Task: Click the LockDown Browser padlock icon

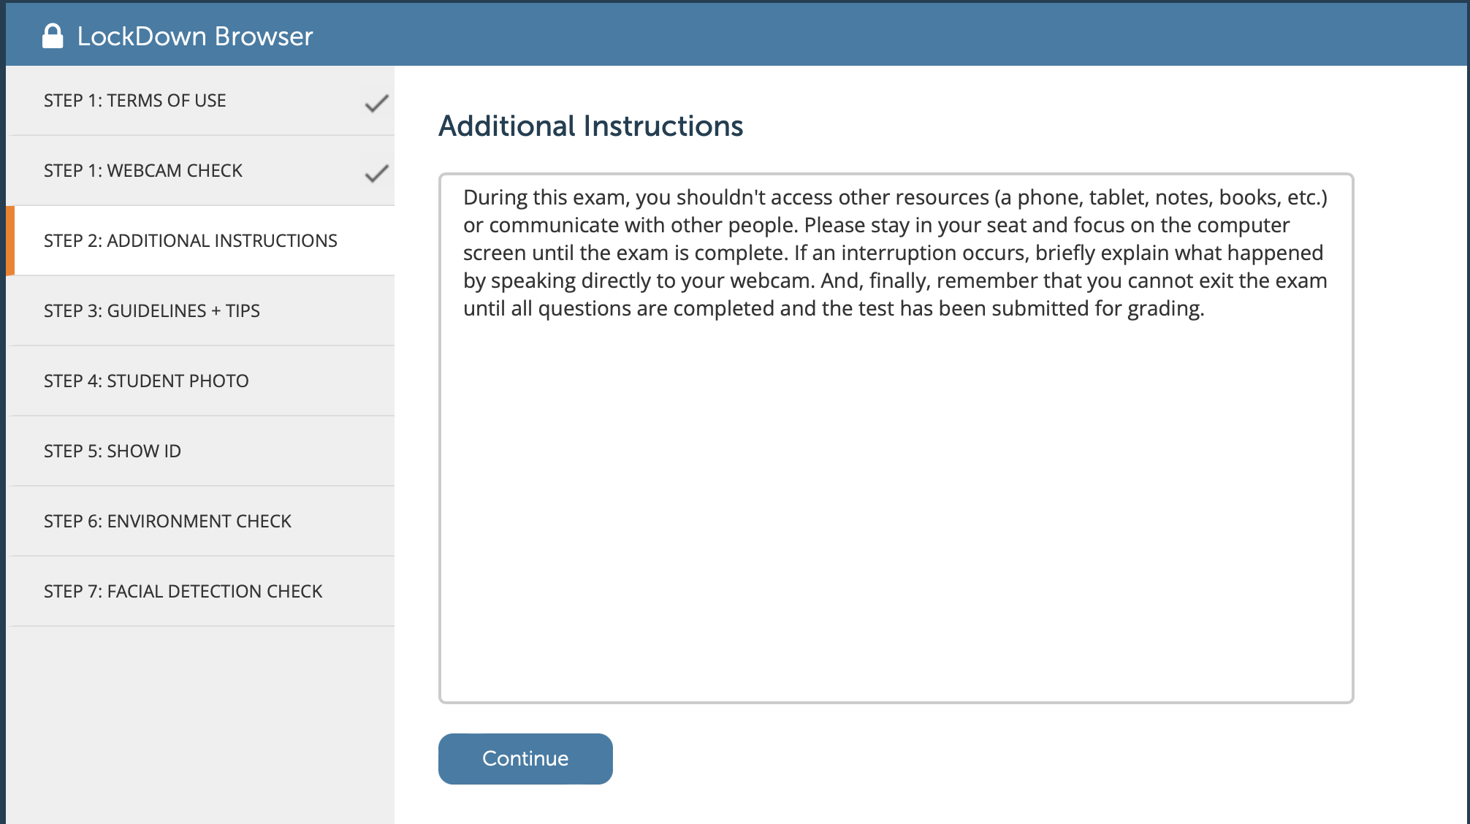Action: tap(53, 36)
